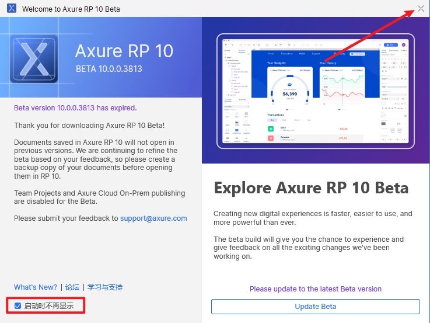Viewport: 430px width, 323px height.
Task: Toggle the 启动时不再显示 checkbox
Action: click(18, 305)
